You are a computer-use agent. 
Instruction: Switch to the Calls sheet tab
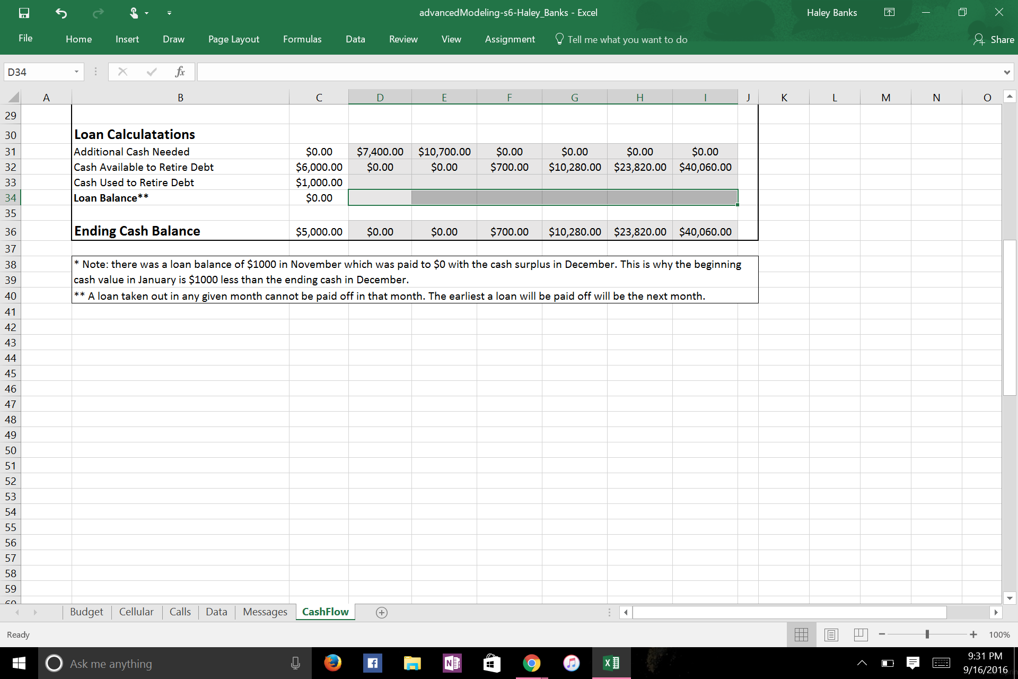tap(180, 612)
